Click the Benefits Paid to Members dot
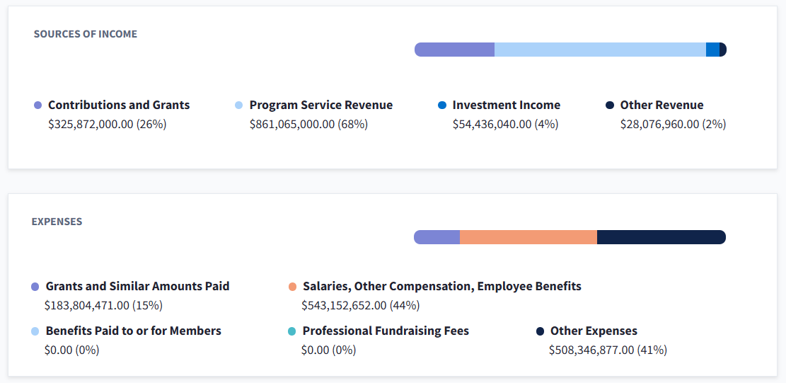 (35, 331)
